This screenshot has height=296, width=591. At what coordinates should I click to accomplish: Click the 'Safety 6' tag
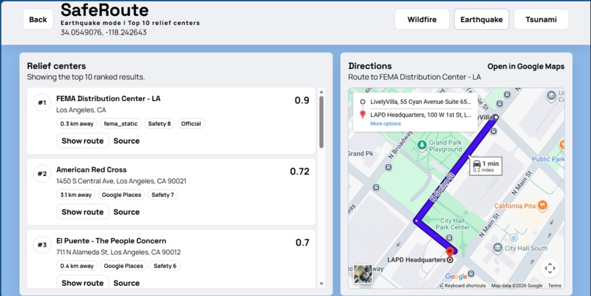click(x=165, y=266)
